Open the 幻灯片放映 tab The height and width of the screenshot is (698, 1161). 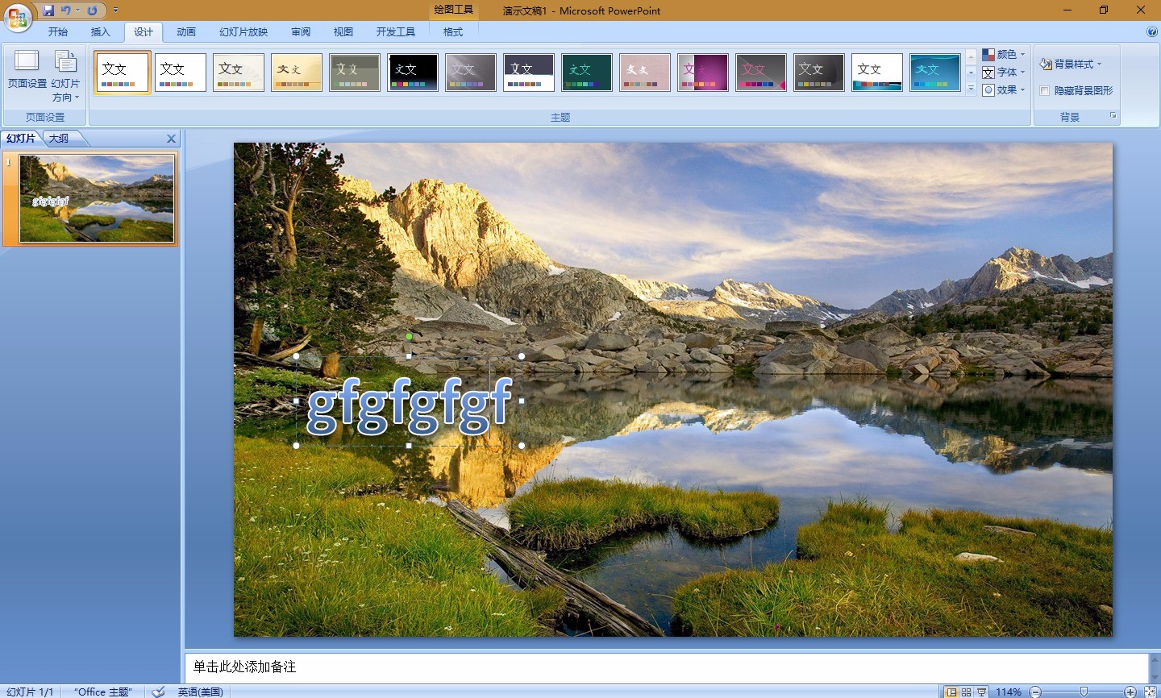point(243,32)
